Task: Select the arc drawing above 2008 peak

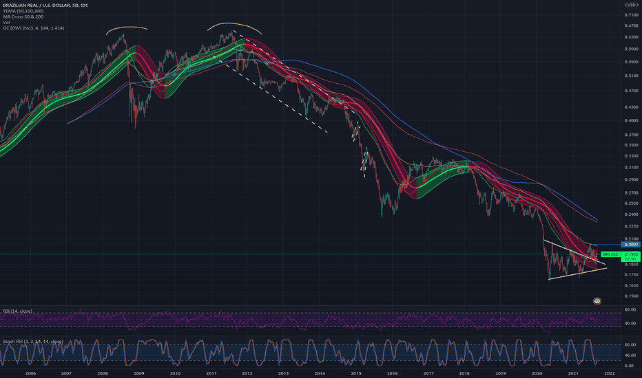Action: point(127,27)
